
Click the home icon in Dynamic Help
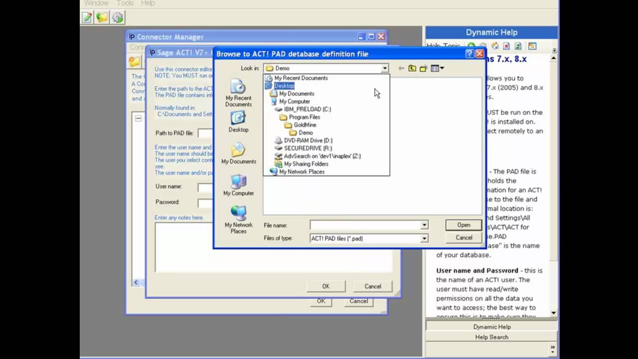pos(495,46)
